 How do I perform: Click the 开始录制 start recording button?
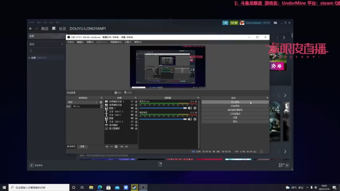(235, 106)
